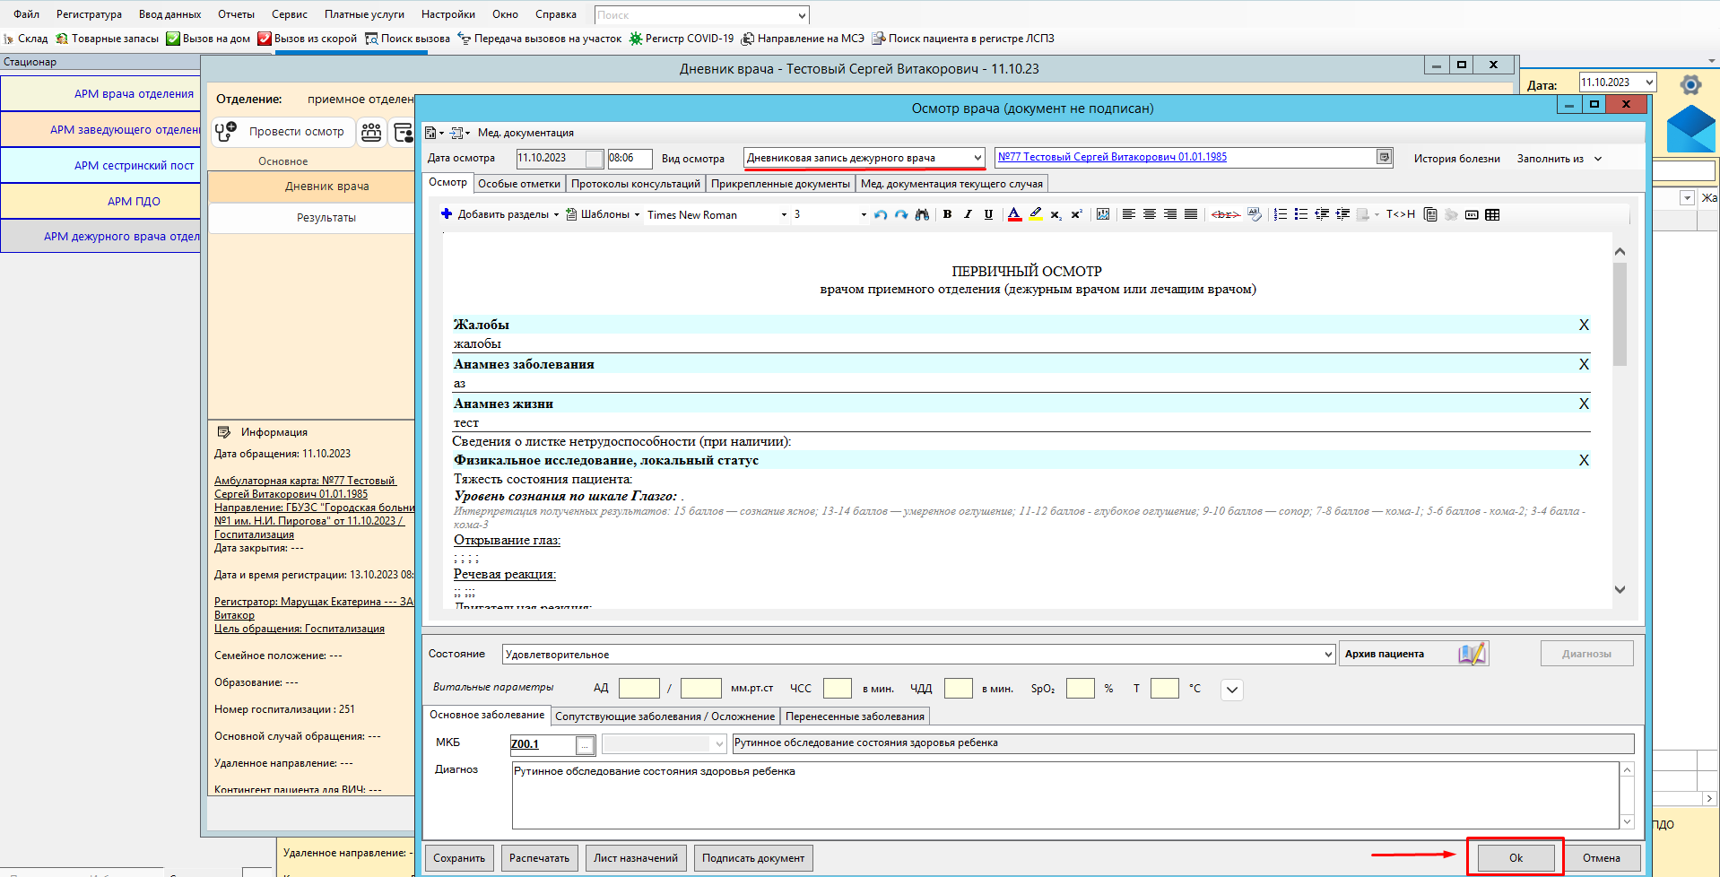Remove Анамнез заболевания section with X
Image resolution: width=1720 pixels, height=877 pixels.
click(1584, 364)
